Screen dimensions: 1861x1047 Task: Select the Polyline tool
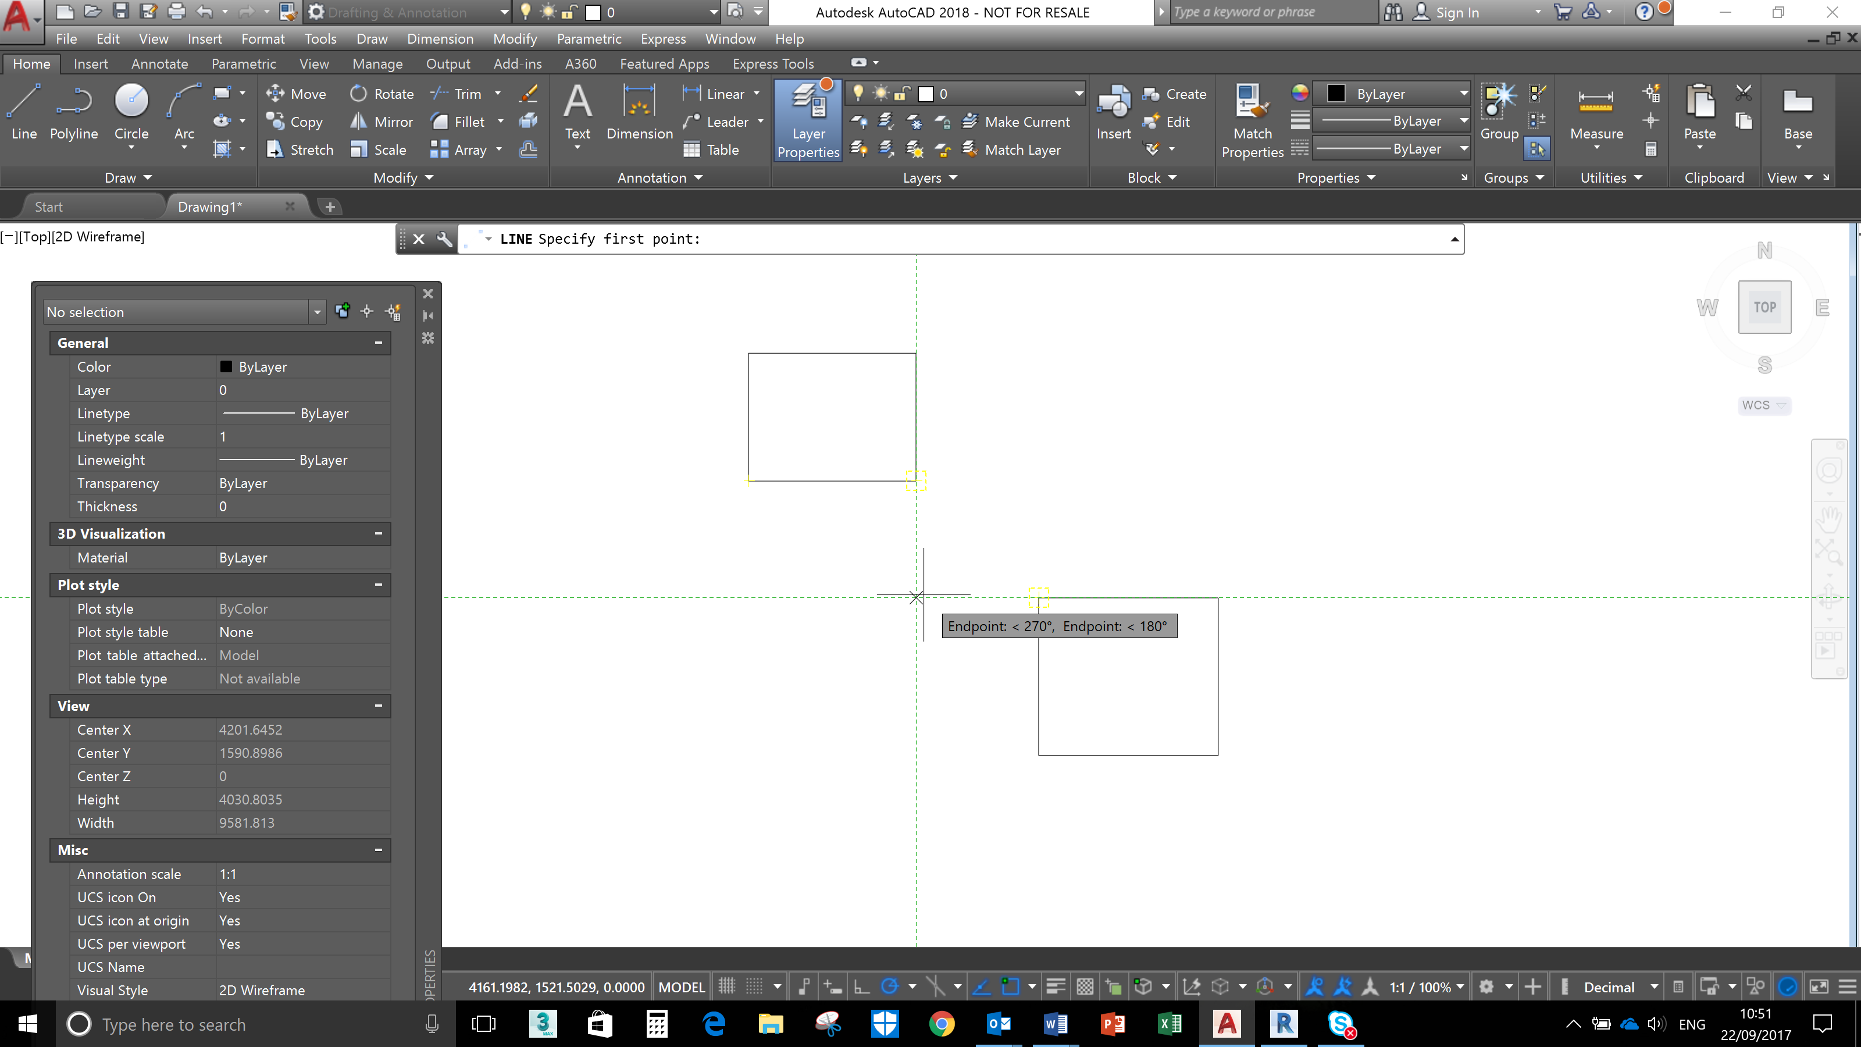click(x=74, y=112)
